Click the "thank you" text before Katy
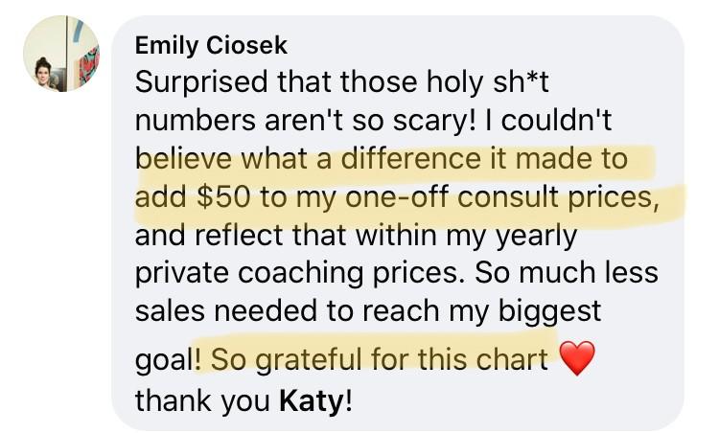This screenshot has width=719, height=433. coord(202,399)
